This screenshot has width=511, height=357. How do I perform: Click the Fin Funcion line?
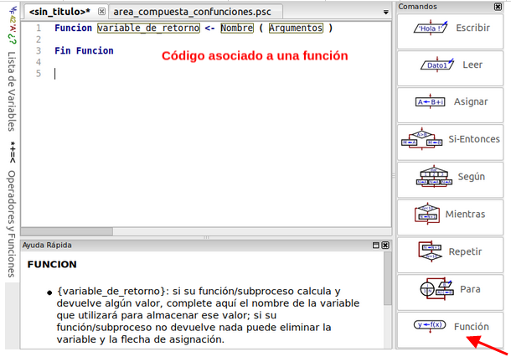pos(84,50)
